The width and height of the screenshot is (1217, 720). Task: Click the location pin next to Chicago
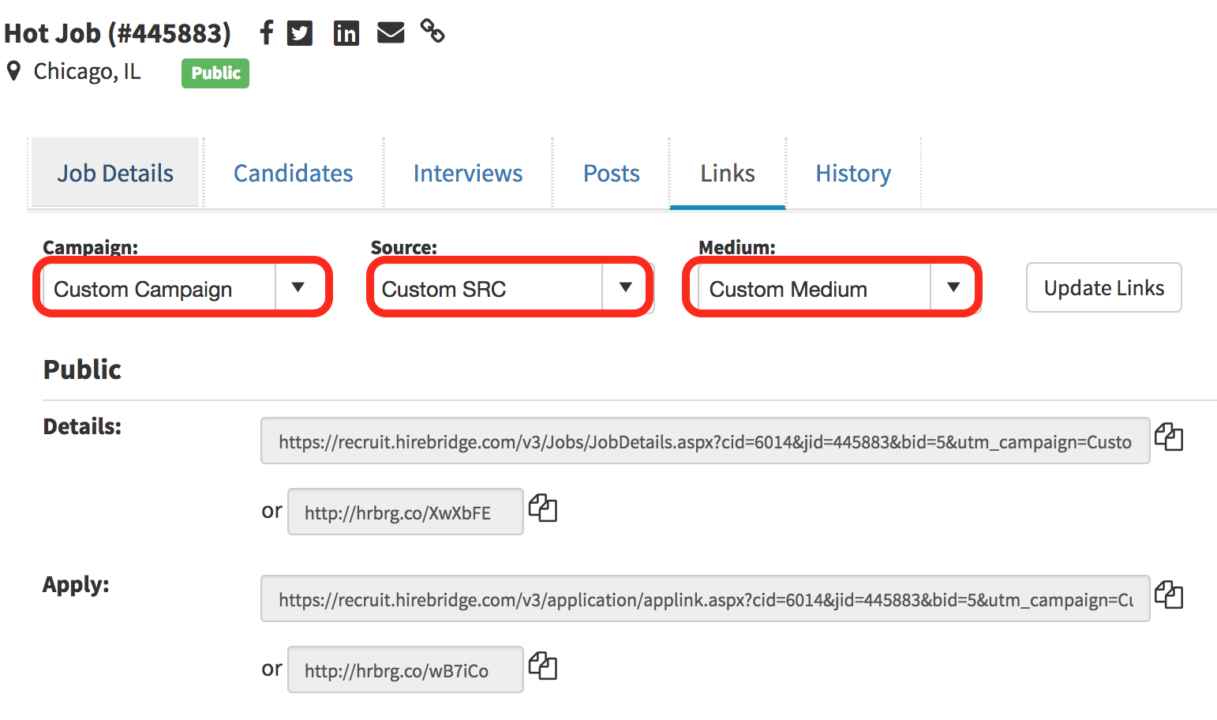[x=13, y=71]
